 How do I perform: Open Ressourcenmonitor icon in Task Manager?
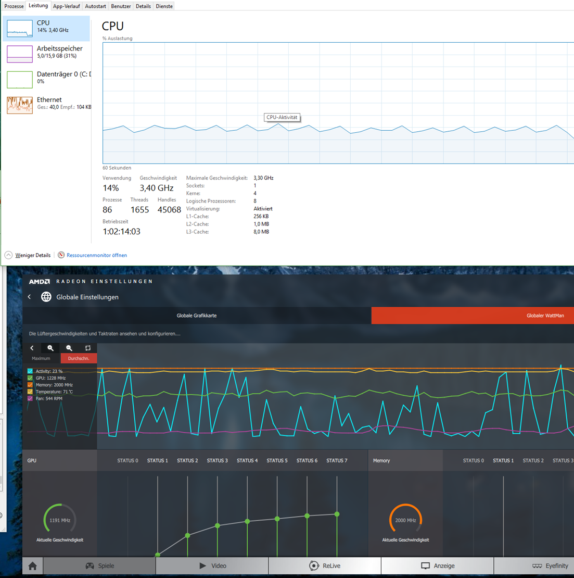[61, 255]
